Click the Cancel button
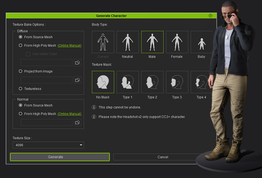 click(163, 157)
